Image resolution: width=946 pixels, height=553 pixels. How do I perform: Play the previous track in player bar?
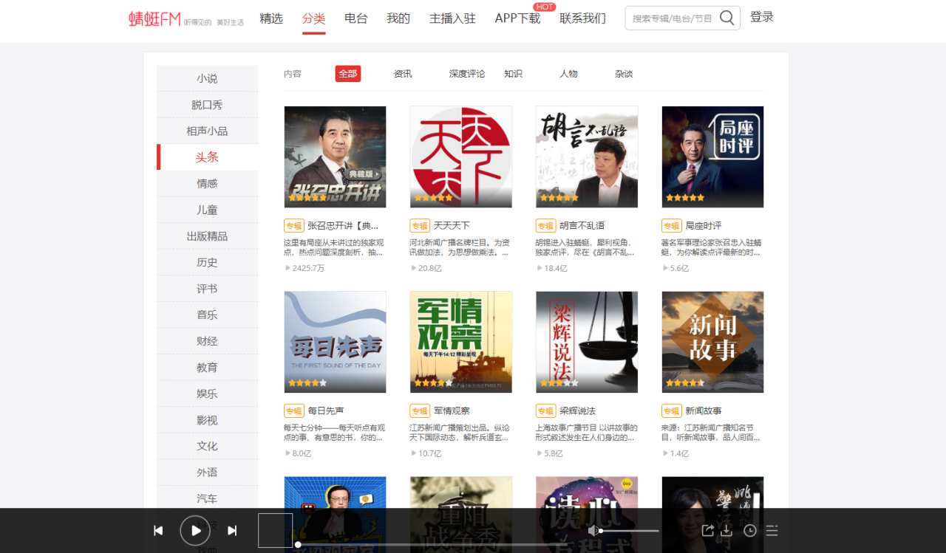(158, 530)
